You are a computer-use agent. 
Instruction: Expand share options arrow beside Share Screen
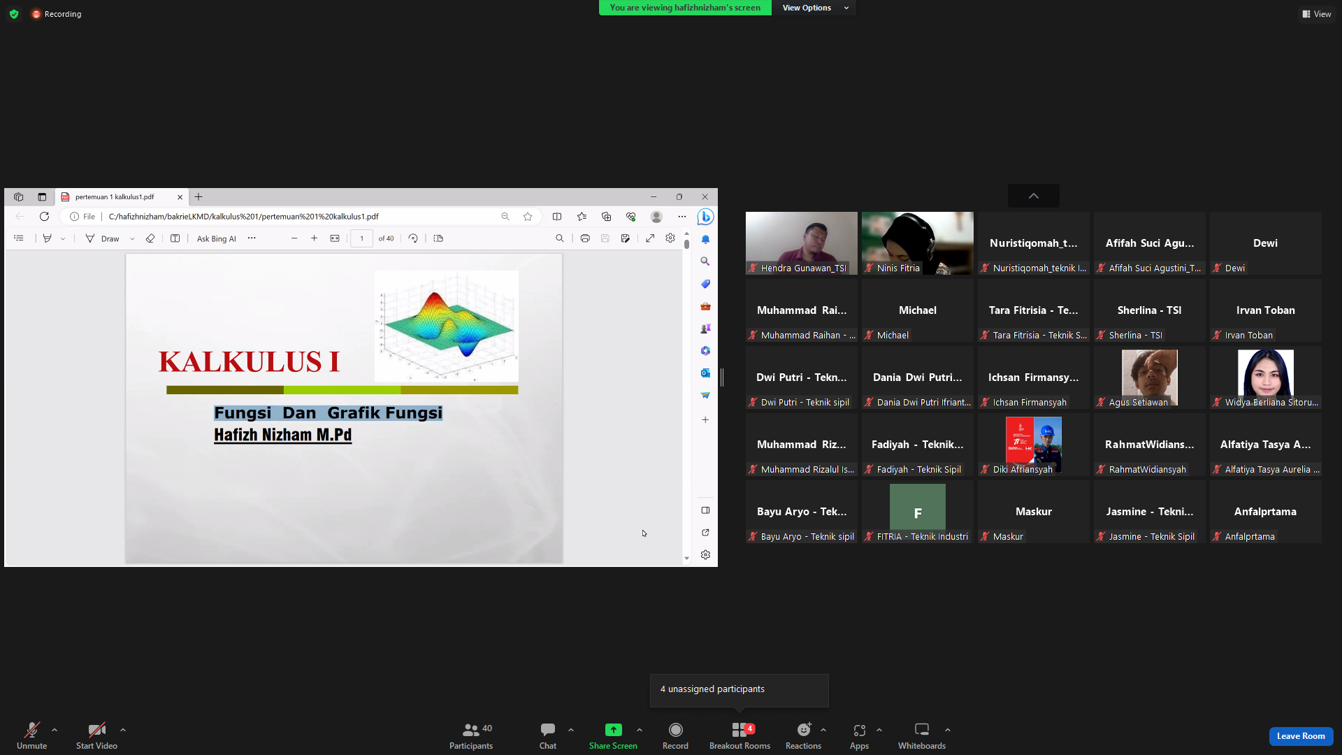click(x=640, y=730)
